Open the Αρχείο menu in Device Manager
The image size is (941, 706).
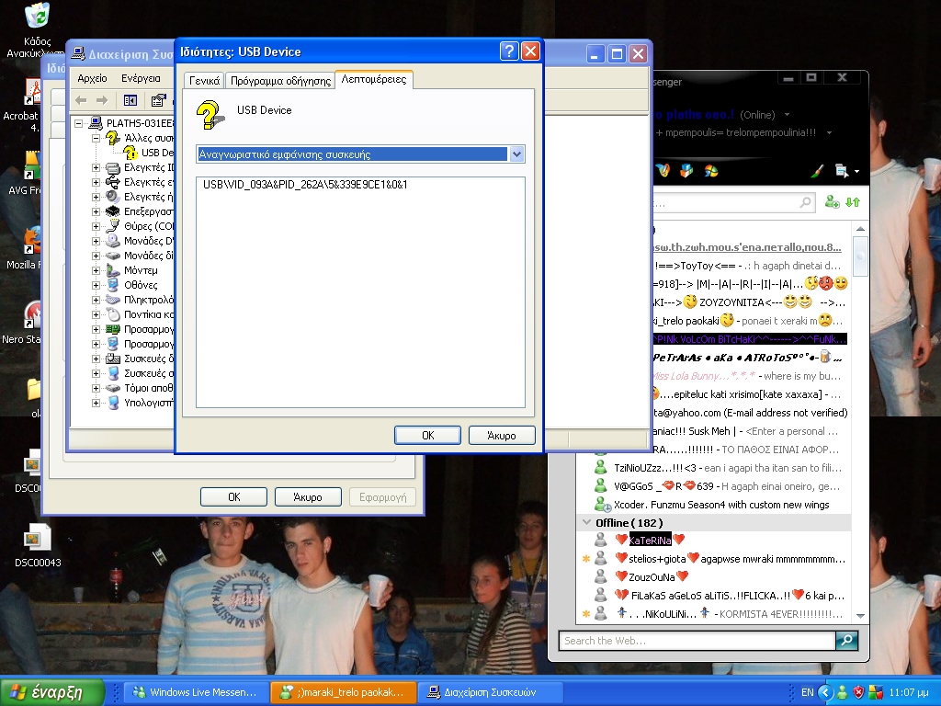pos(92,78)
